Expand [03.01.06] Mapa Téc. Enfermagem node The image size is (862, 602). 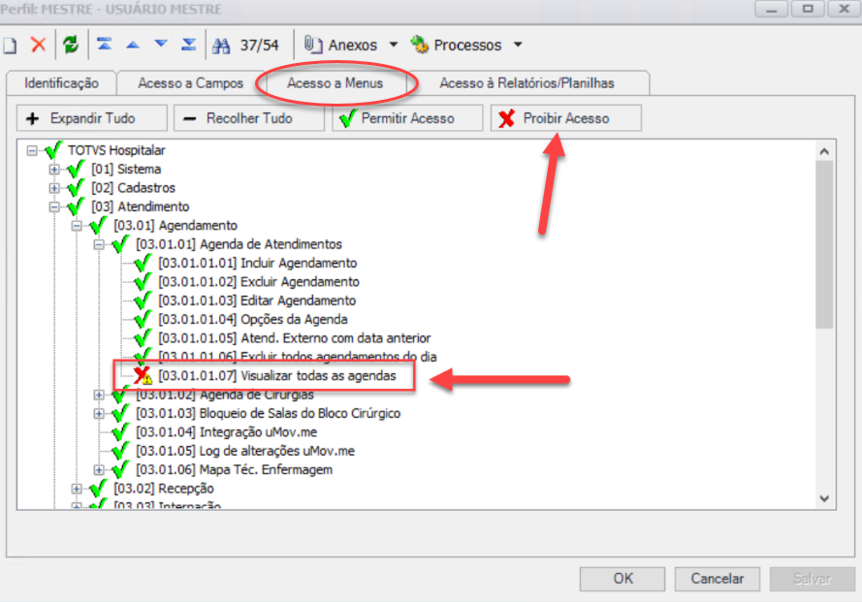tap(98, 469)
